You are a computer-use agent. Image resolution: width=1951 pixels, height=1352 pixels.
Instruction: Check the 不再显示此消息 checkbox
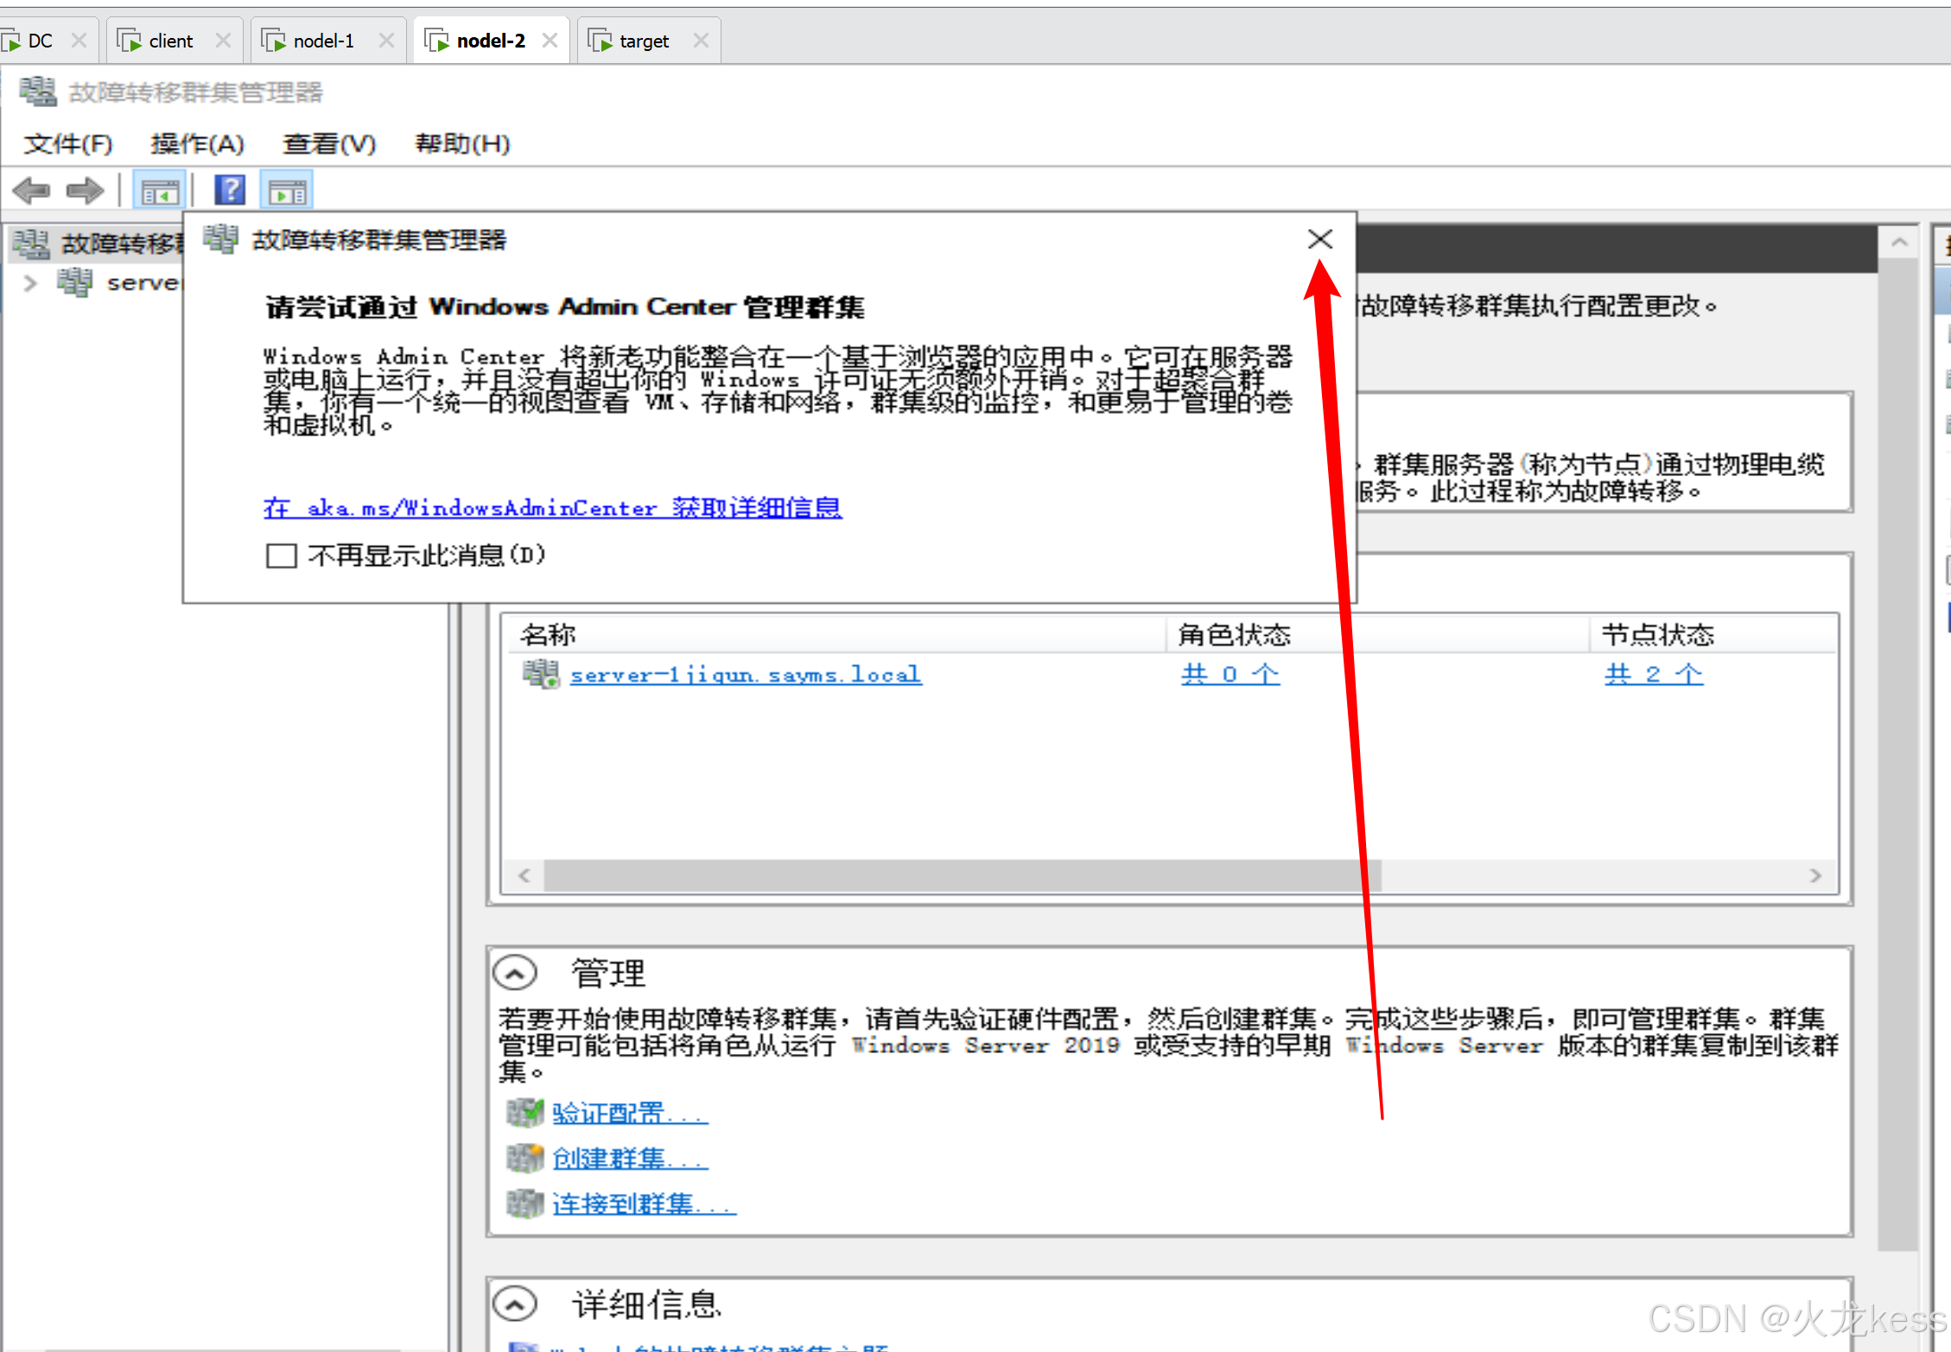[281, 555]
